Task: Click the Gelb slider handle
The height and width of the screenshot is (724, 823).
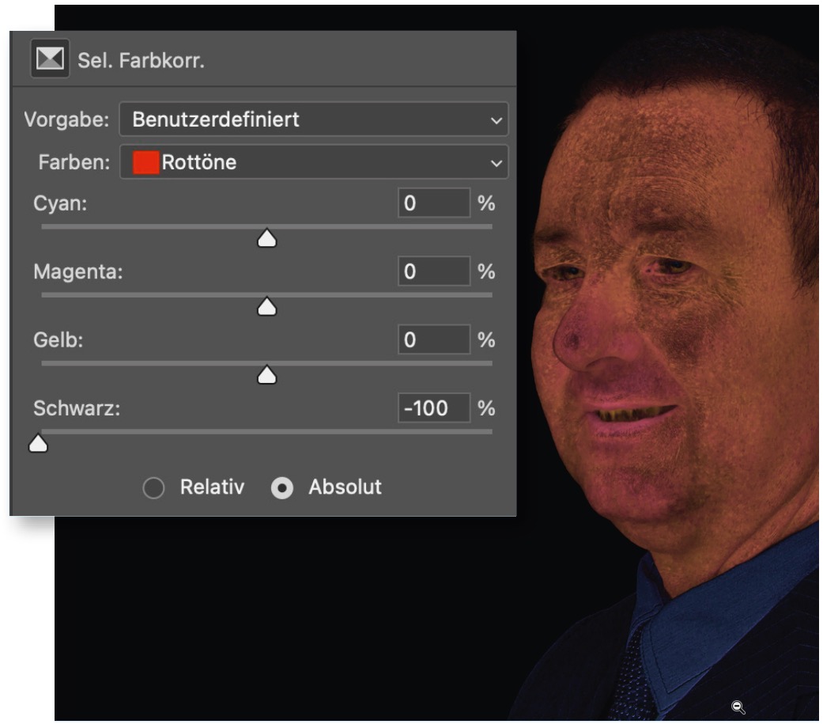Action: pyautogui.click(x=266, y=374)
